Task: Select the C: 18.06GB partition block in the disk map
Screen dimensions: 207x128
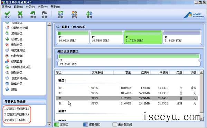Action: click(x=73, y=37)
